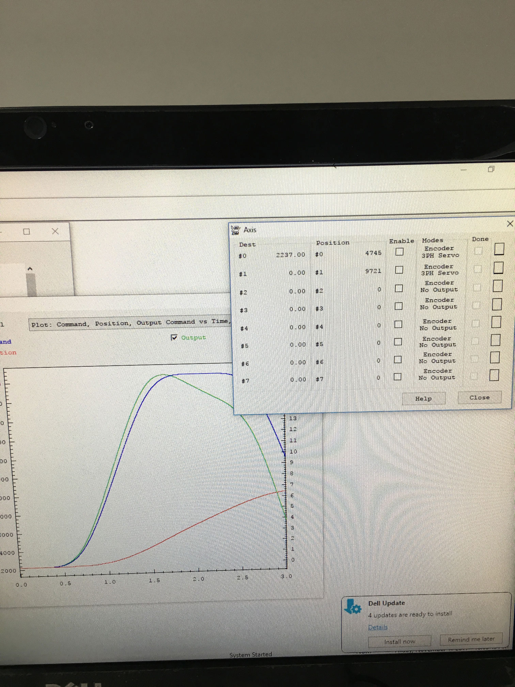Choose Remind me later for updates
The image size is (515, 687).
pyautogui.click(x=471, y=640)
